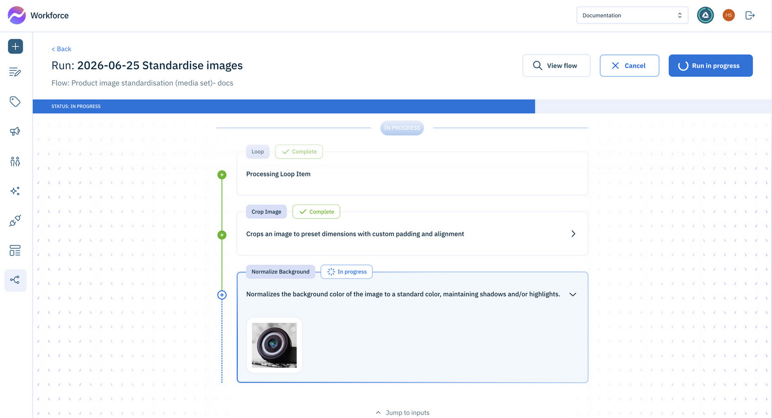Screen dimensions: 772x418
Task: Click the Normalize Background step label
Action: (x=280, y=272)
